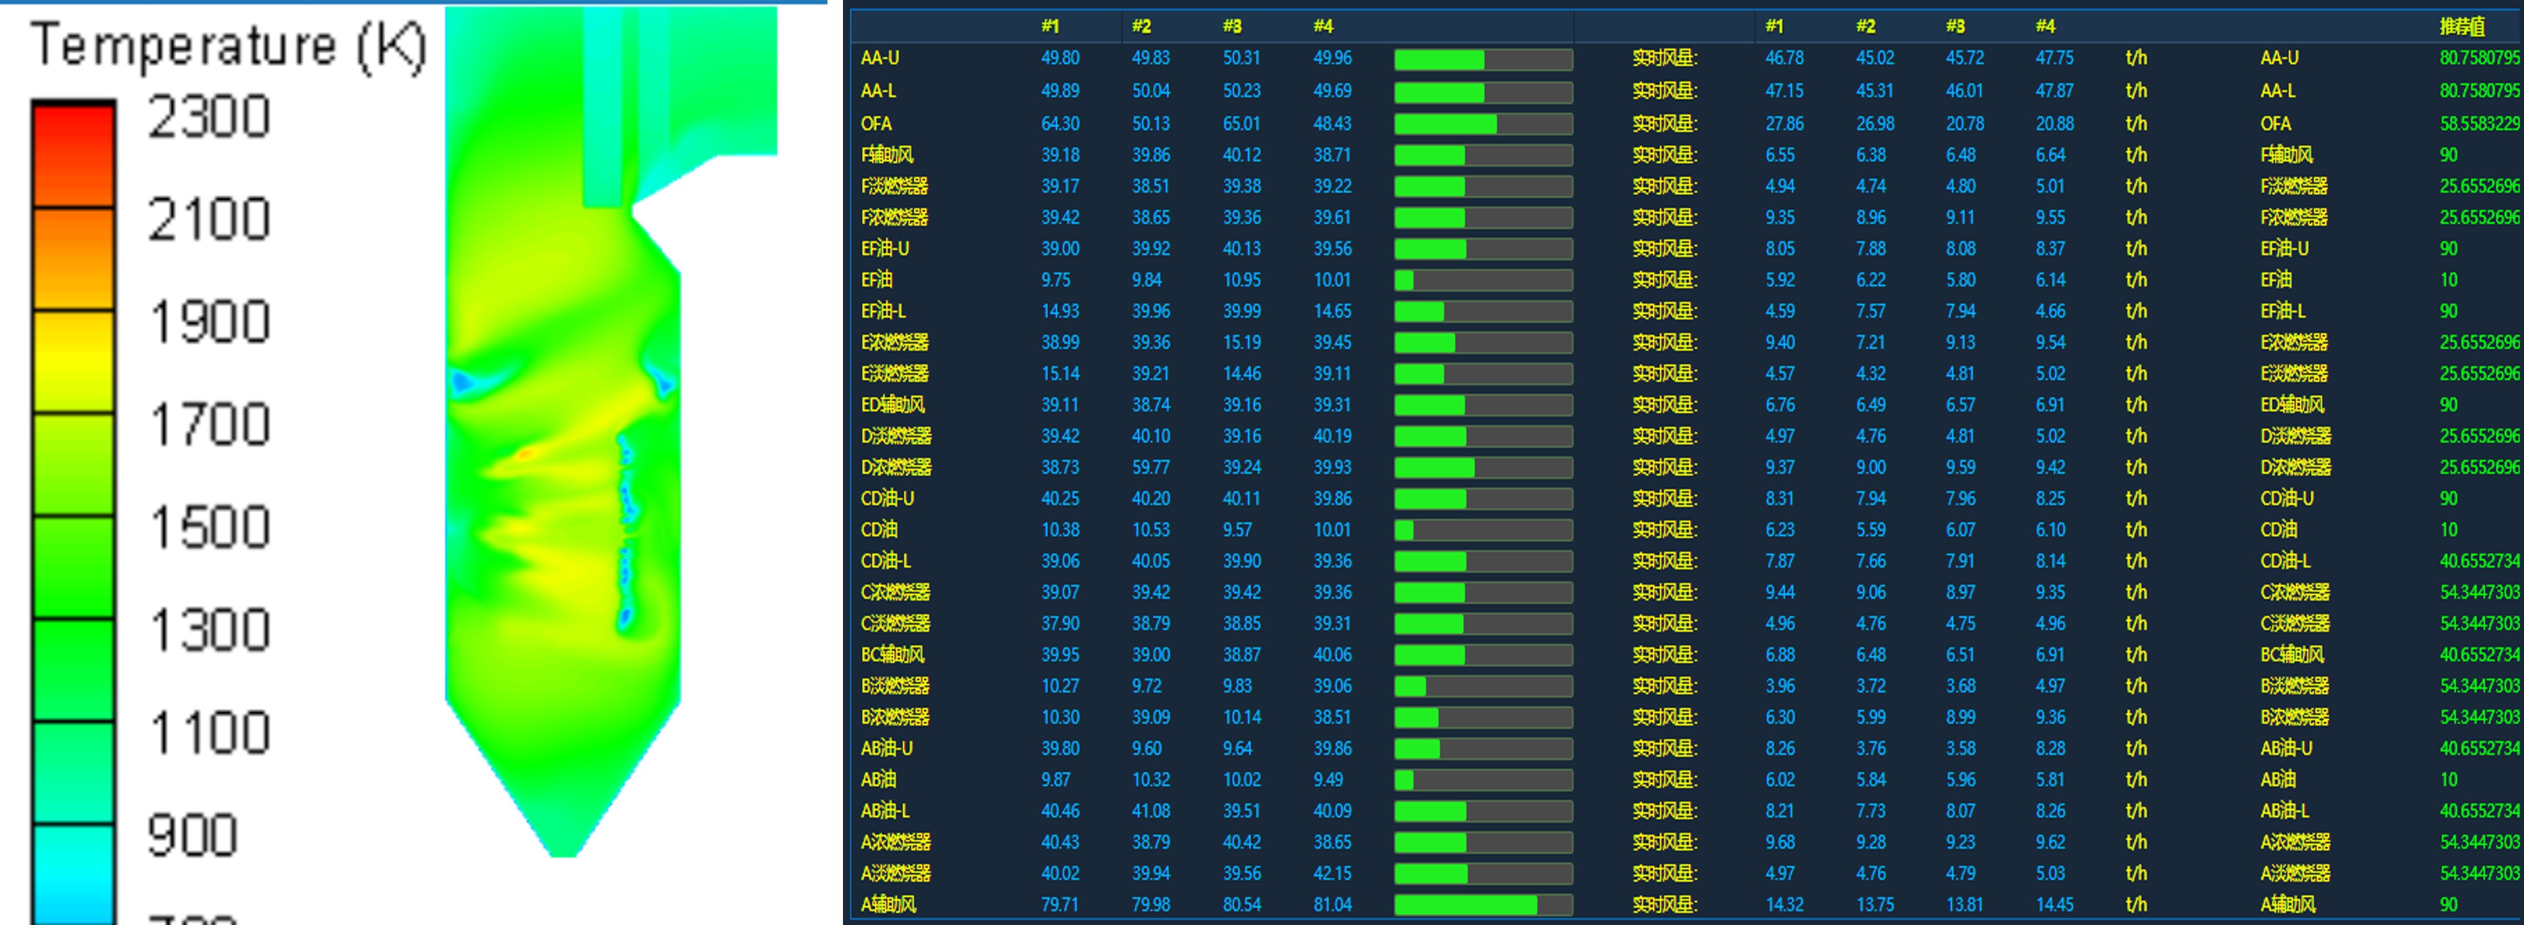
Task: Click the Temperature (K) legend title
Action: (x=228, y=46)
